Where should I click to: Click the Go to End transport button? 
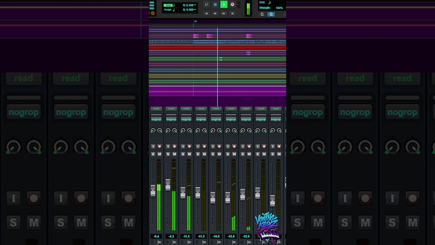pos(232,14)
